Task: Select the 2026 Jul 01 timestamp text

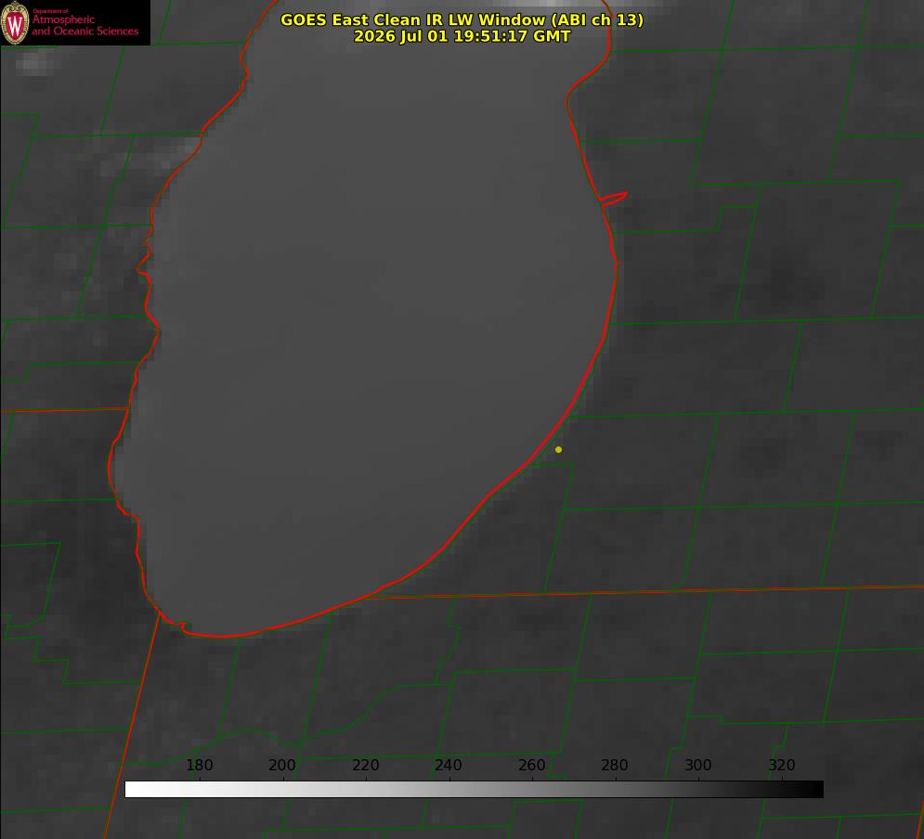Action: point(462,36)
